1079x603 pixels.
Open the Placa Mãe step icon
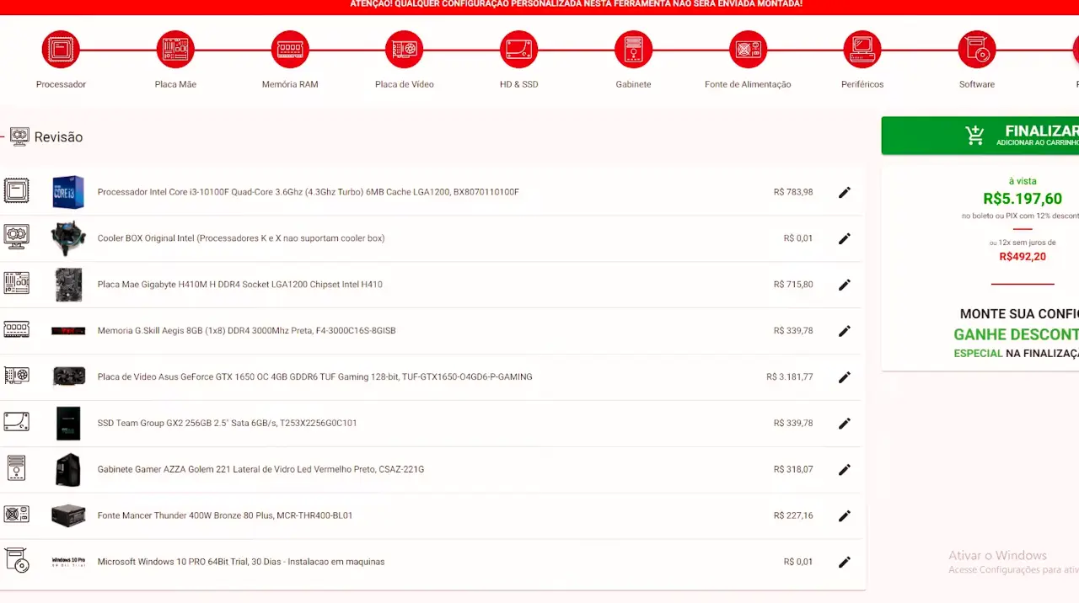(175, 50)
